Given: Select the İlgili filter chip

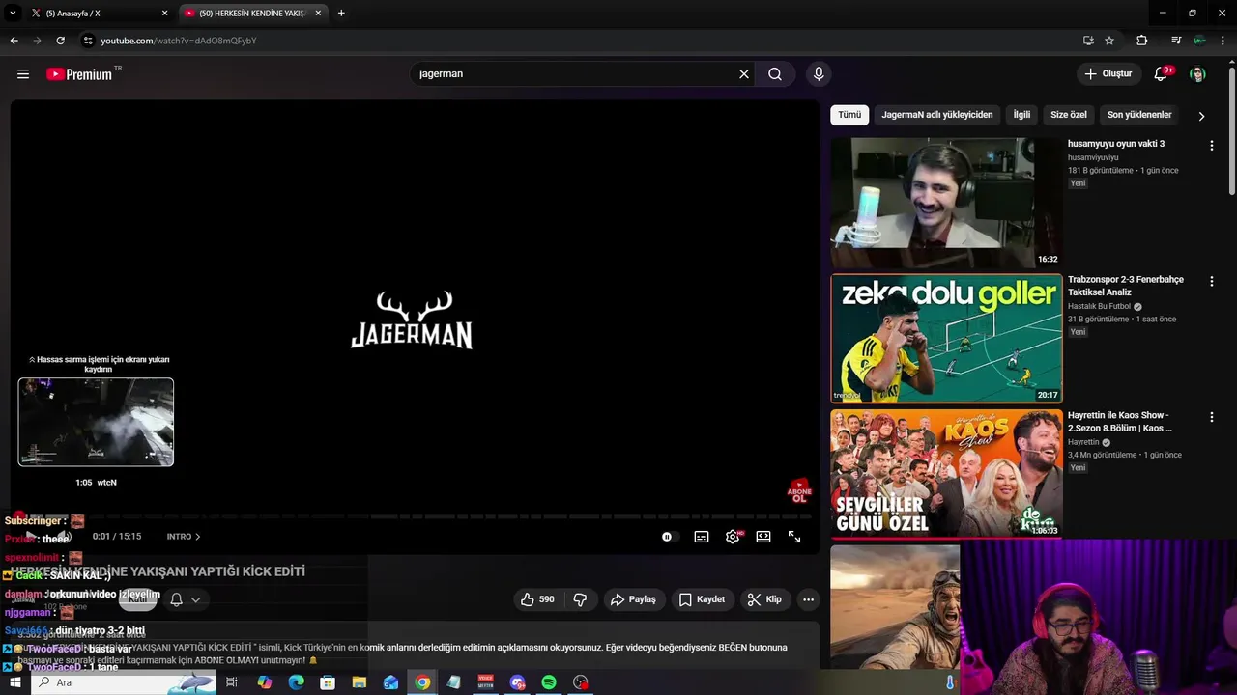Looking at the screenshot, I should pos(1021,115).
